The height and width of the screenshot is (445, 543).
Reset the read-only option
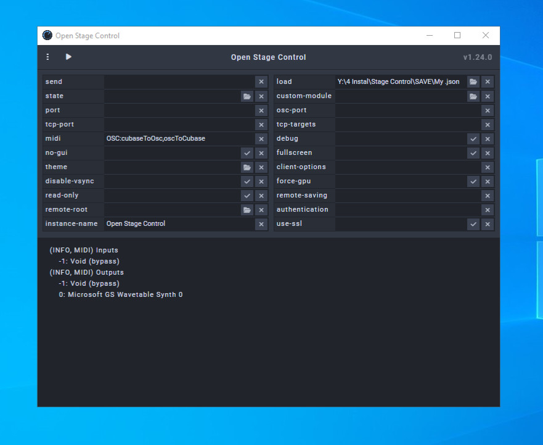[x=261, y=196]
